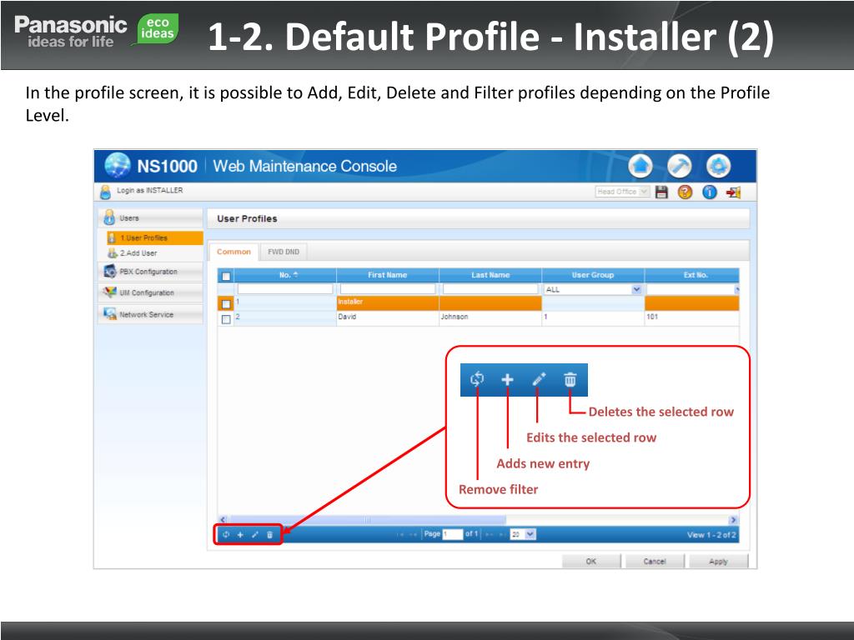Screen dimensions: 854x640
Task: Tick the select-all checkbox in table header
Action: click(x=226, y=276)
